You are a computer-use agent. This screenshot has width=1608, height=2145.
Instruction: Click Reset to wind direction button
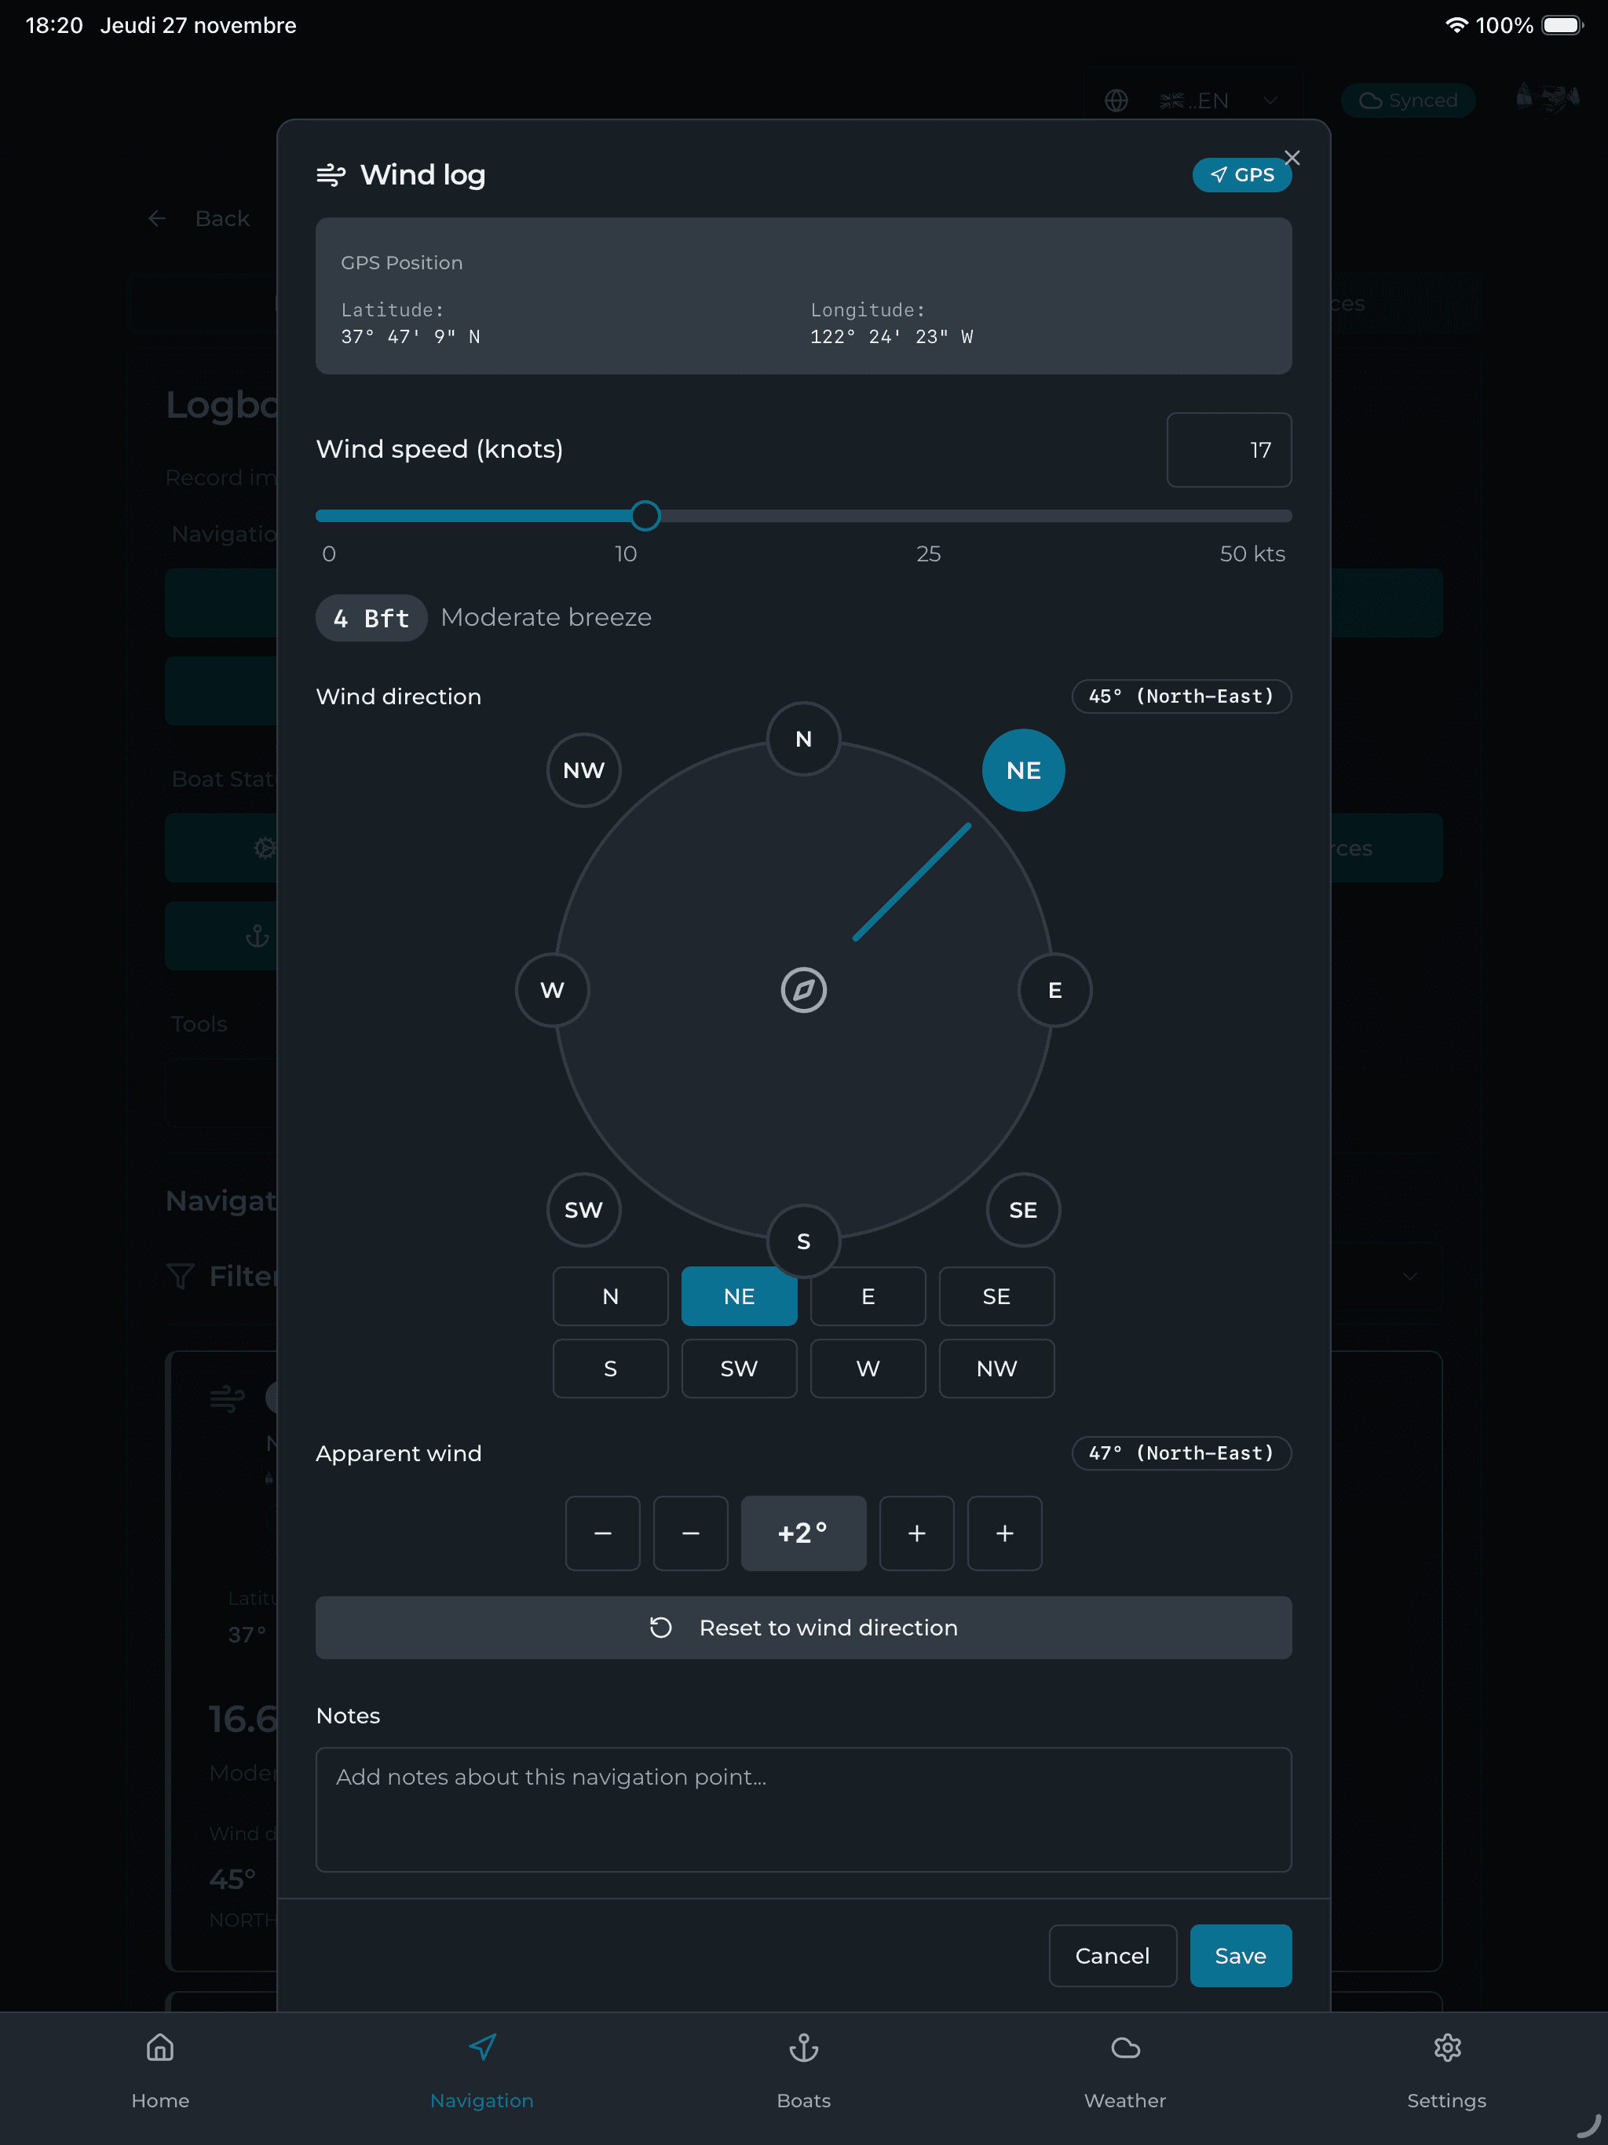click(x=803, y=1627)
